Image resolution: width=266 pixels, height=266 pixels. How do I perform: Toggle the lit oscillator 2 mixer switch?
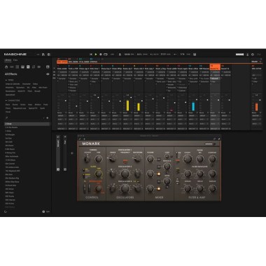pyautogui.click(x=159, y=174)
